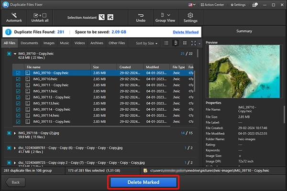The width and height of the screenshot is (287, 191).
Task: Toggle dsc_12245689781 group checkbox
Action: (9, 148)
